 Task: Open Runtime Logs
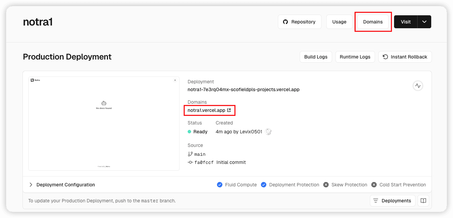pyautogui.click(x=355, y=57)
